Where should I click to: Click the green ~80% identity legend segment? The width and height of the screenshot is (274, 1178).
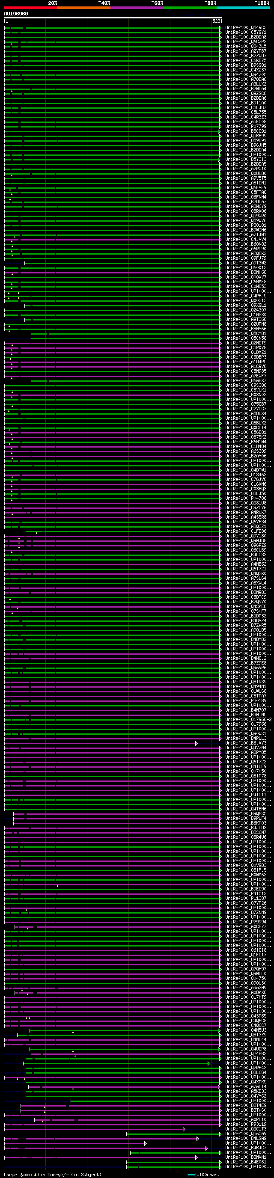coord(190,8)
